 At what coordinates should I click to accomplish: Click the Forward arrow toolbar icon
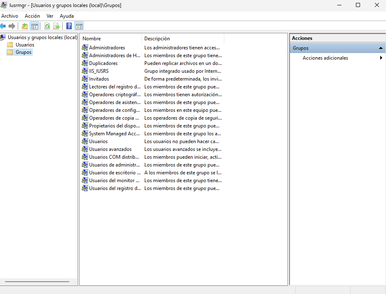(12, 26)
